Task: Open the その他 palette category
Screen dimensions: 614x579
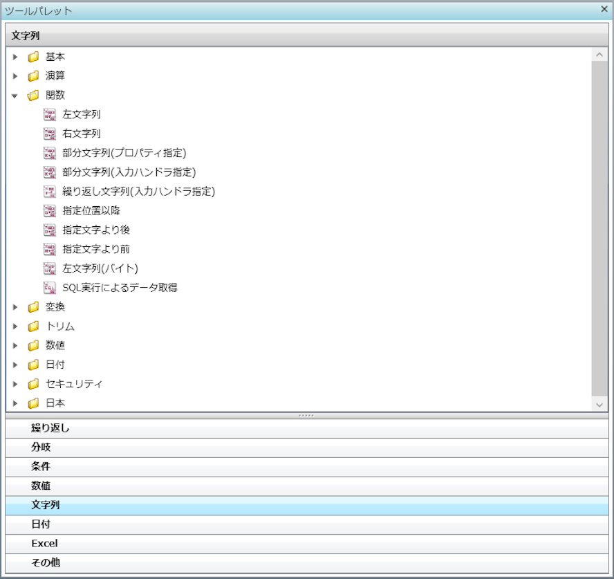Action: point(306,562)
